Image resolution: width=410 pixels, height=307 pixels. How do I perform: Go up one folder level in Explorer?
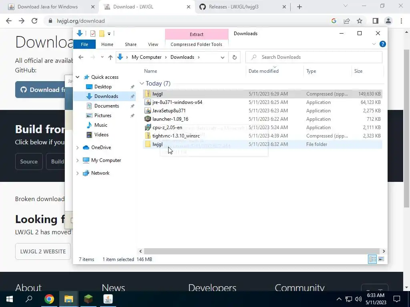click(x=111, y=57)
